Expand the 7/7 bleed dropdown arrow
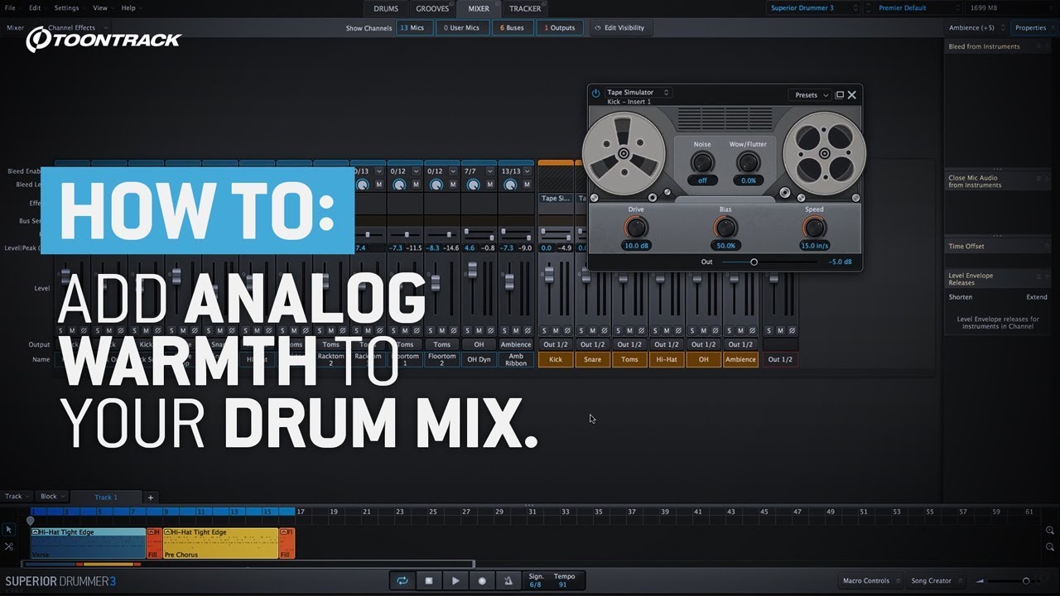This screenshot has width=1060, height=596. tap(491, 171)
